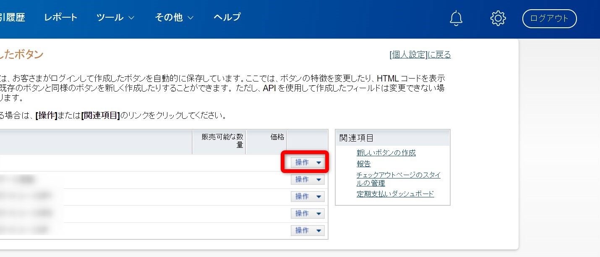Open the レポート menu item
This screenshot has width=600, height=257.
[x=61, y=17]
